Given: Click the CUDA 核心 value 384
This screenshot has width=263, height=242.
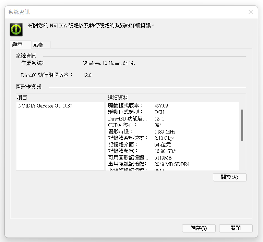Looking at the screenshot, I should (x=158, y=125).
